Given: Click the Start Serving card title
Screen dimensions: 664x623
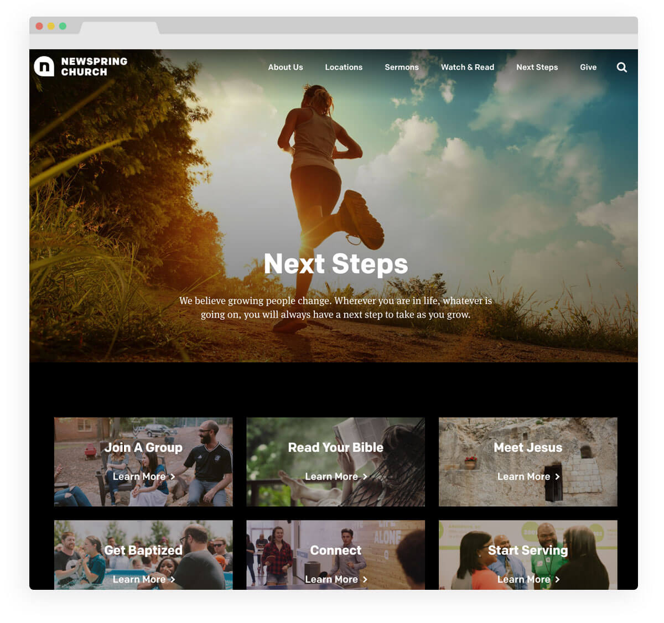Looking at the screenshot, I should pyautogui.click(x=527, y=550).
